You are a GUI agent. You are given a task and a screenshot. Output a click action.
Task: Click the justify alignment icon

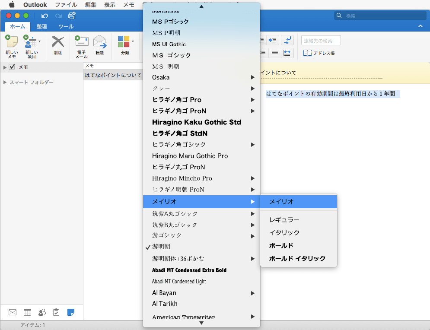click(275, 53)
